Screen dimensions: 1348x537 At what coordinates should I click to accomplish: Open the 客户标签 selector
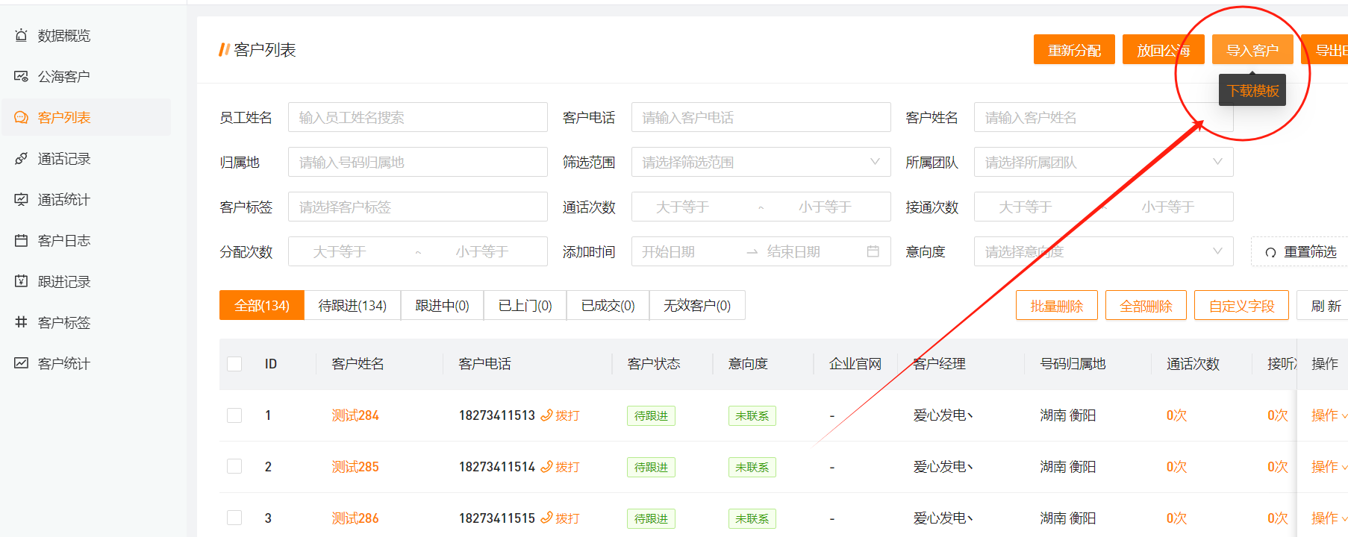pyautogui.click(x=418, y=207)
